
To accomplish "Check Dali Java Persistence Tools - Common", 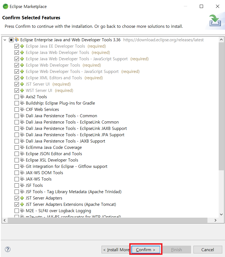I will click(17, 116).
